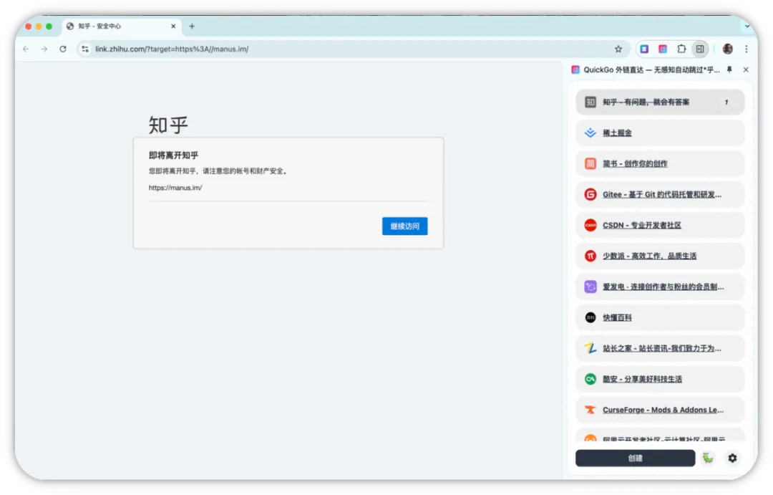
Task: Click the 酷安 site icon
Action: click(590, 379)
